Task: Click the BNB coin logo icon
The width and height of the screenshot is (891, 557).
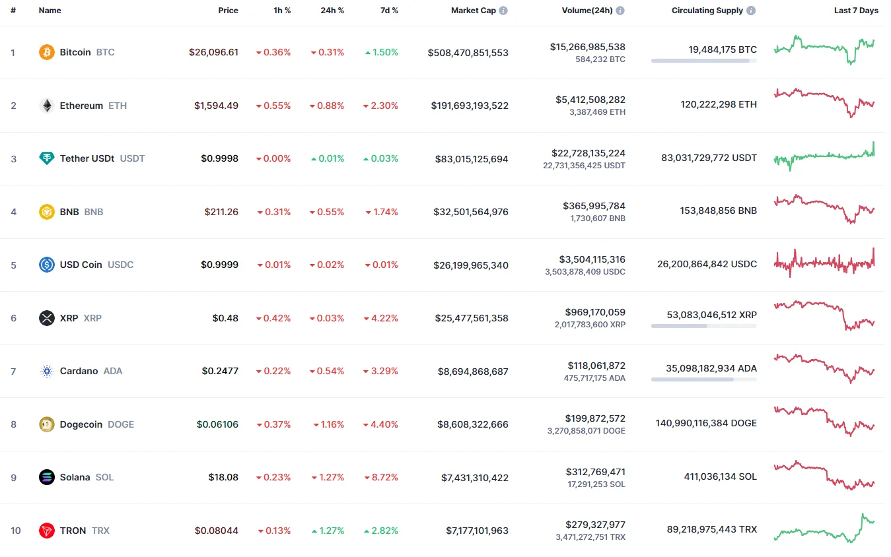Action: click(47, 212)
